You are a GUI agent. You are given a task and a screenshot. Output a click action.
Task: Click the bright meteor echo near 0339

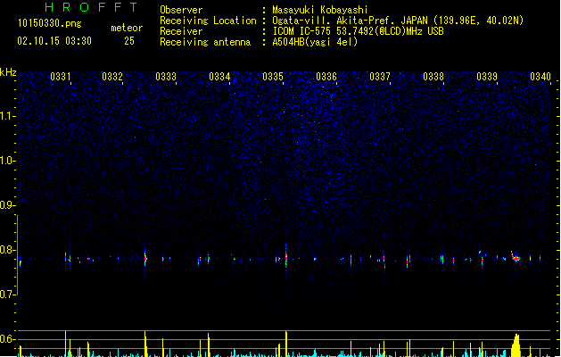516,257
